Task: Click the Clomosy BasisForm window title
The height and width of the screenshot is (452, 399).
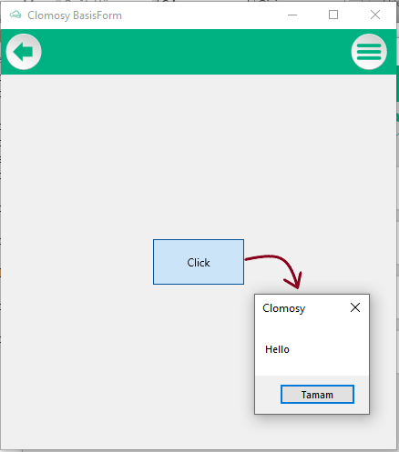Action: pos(75,15)
